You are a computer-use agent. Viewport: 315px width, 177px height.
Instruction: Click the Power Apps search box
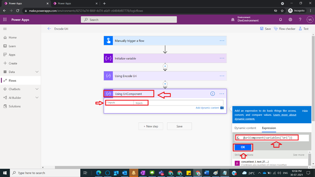point(129,19)
